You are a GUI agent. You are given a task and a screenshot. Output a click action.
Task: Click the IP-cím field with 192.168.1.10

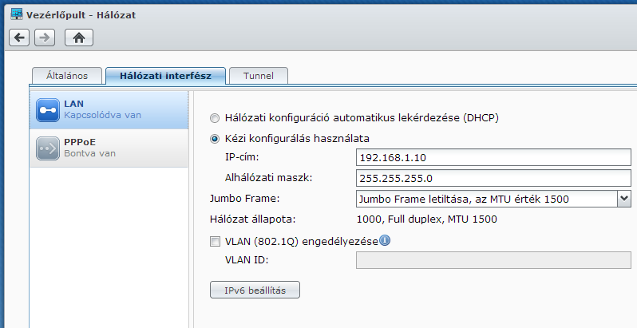click(x=493, y=157)
